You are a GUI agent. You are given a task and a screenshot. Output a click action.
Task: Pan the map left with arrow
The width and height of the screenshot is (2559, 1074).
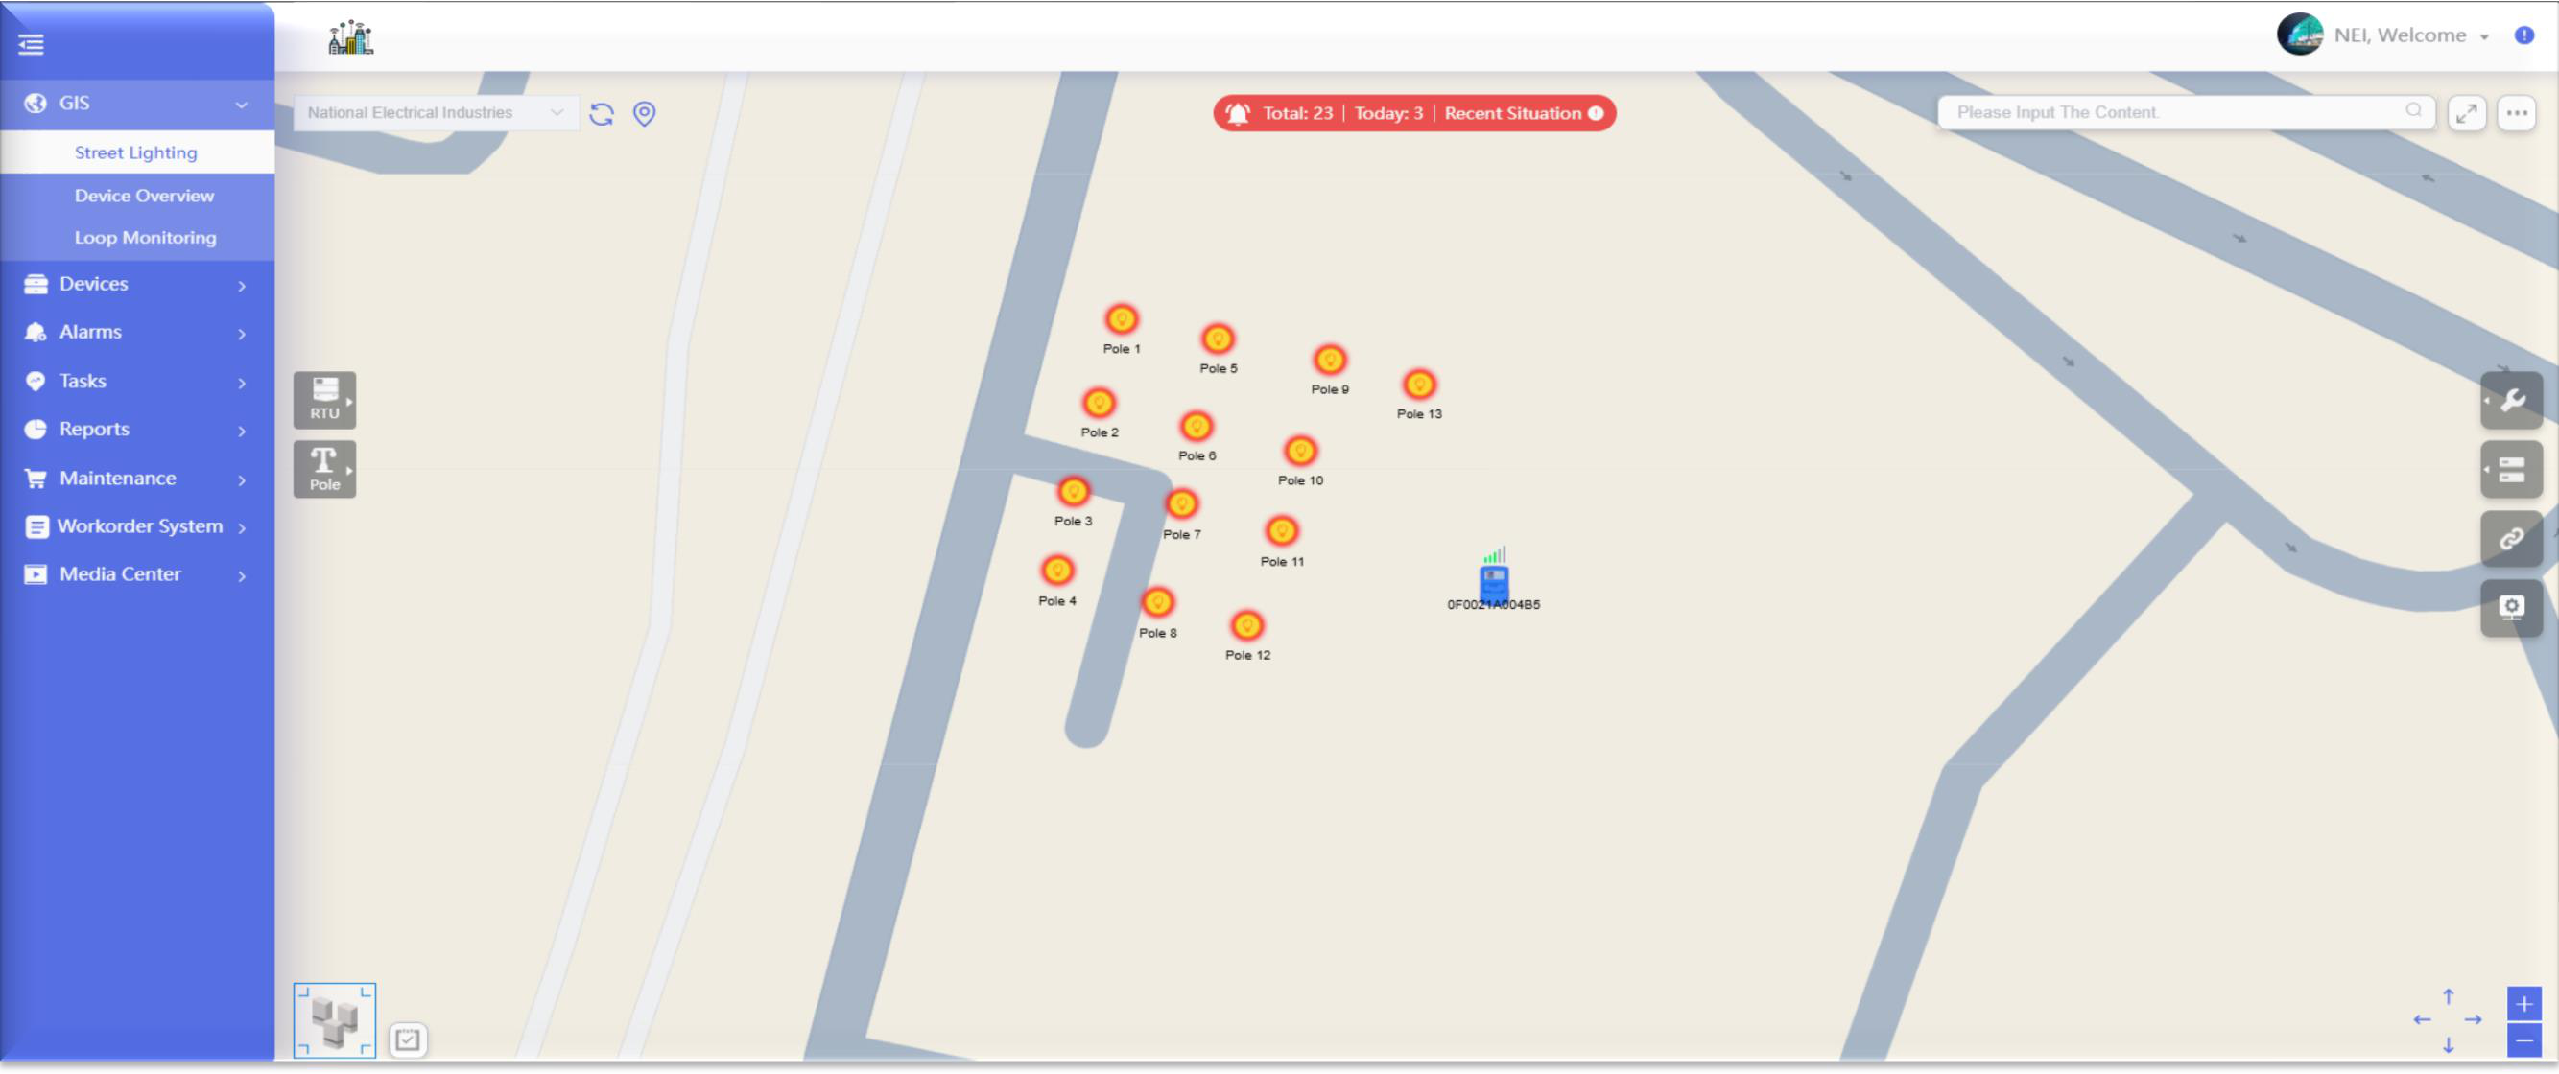click(2422, 1019)
